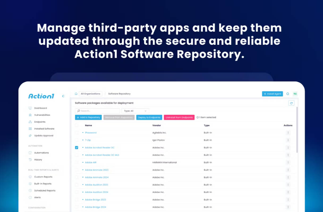Click the Install Agent button
Image resolution: width=323 pixels, height=212 pixels.
point(272,94)
